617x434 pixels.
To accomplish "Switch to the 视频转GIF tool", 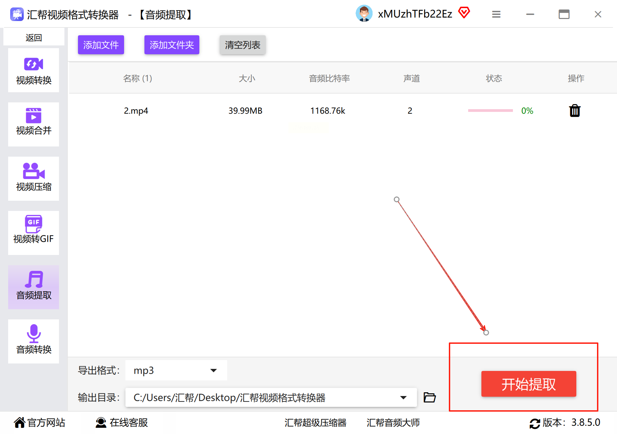I will (34, 233).
